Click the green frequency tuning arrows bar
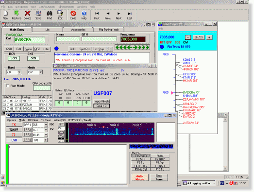 click(132, 47)
